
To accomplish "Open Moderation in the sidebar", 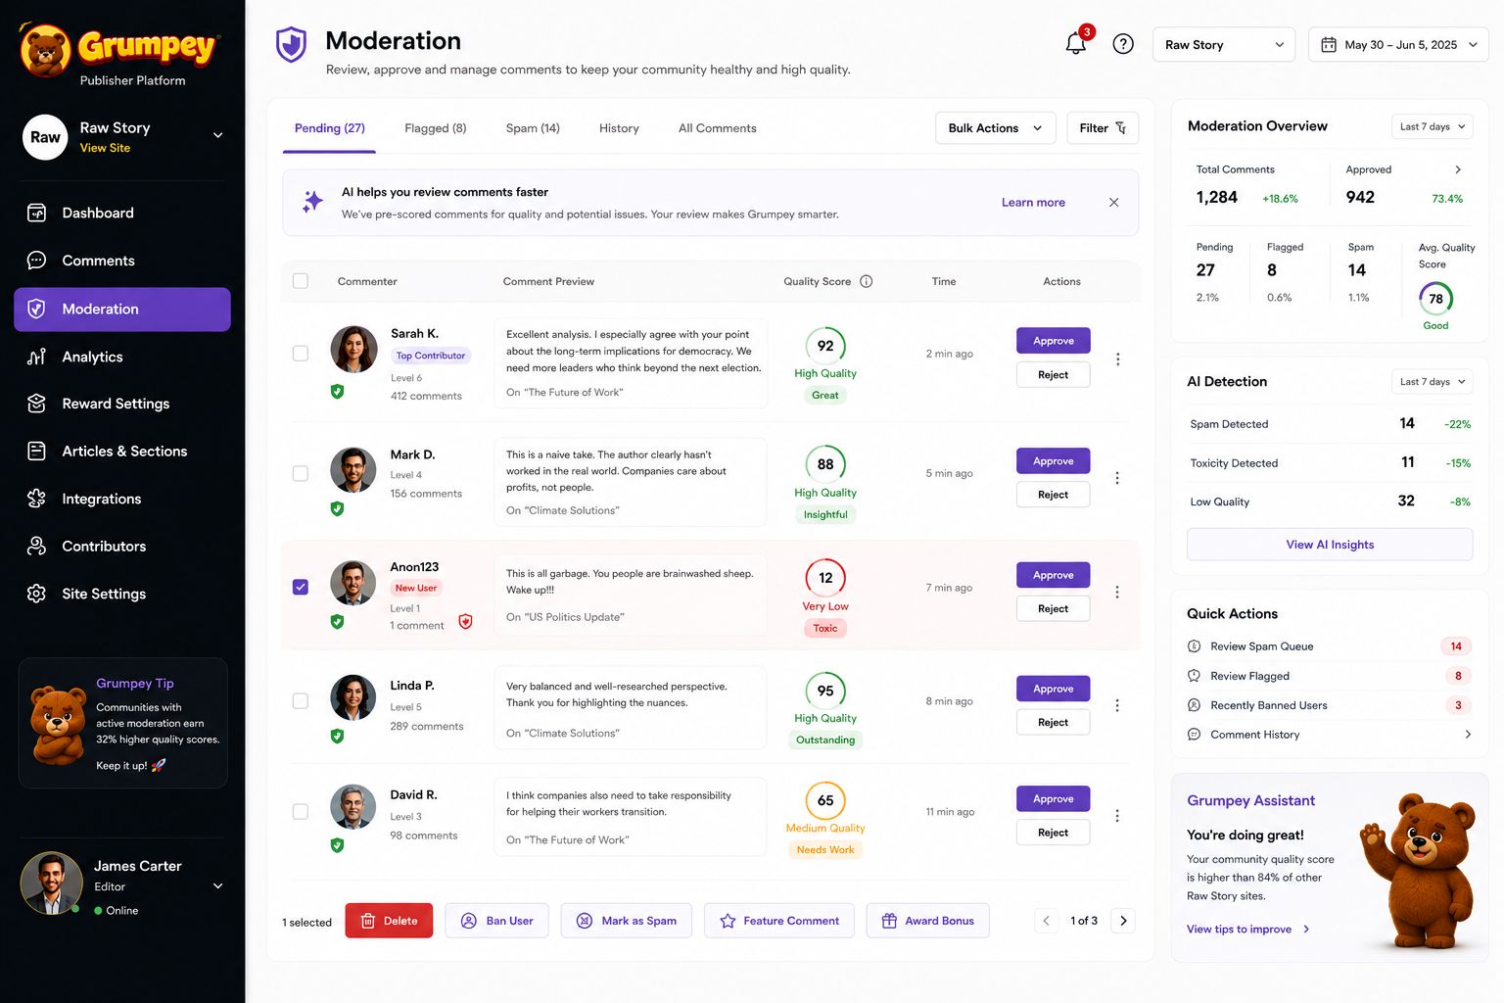I will (122, 310).
